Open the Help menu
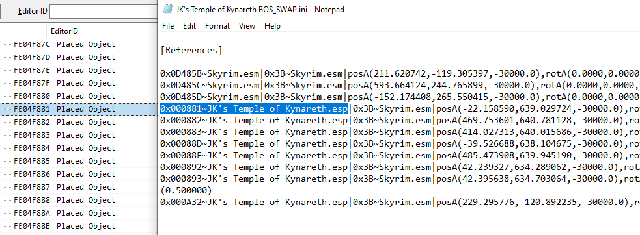Screen dimensions: 640x235 [x=272, y=26]
